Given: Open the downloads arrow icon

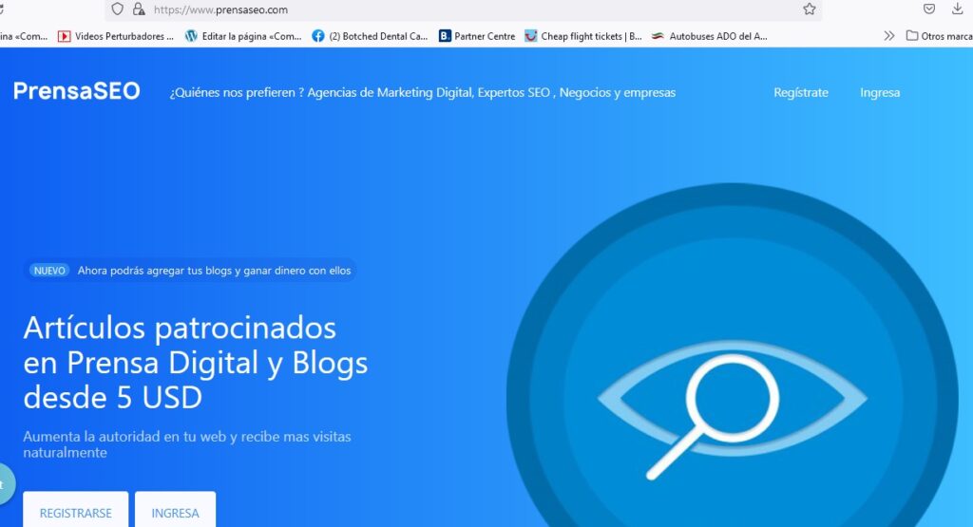Looking at the screenshot, I should coord(958,9).
